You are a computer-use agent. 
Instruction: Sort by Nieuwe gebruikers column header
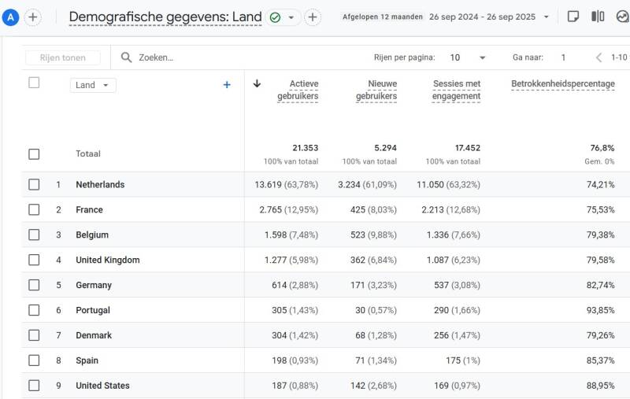[376, 90]
